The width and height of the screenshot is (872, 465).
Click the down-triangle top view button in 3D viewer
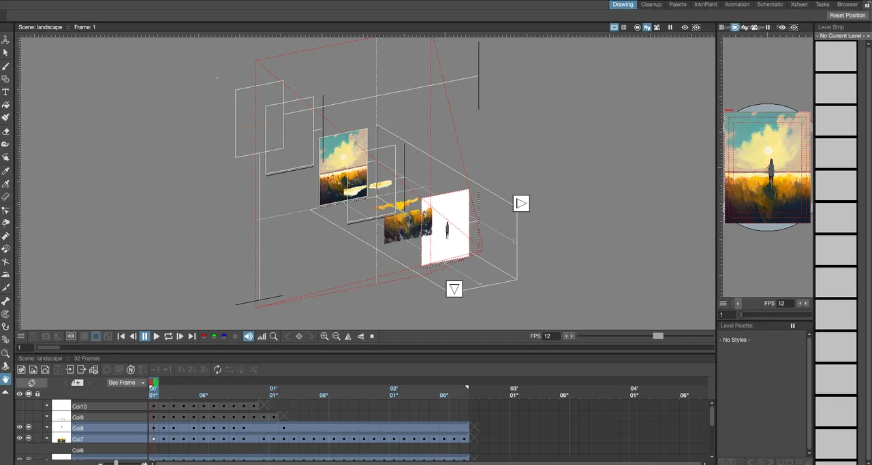click(x=454, y=289)
